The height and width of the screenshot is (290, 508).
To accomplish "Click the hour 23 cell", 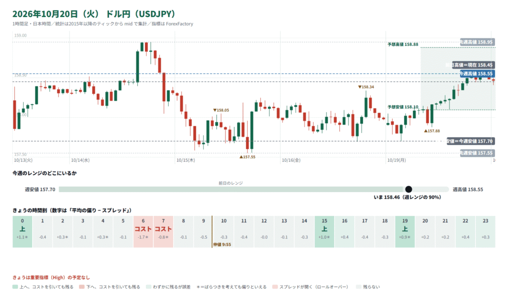I will click(x=485, y=231).
